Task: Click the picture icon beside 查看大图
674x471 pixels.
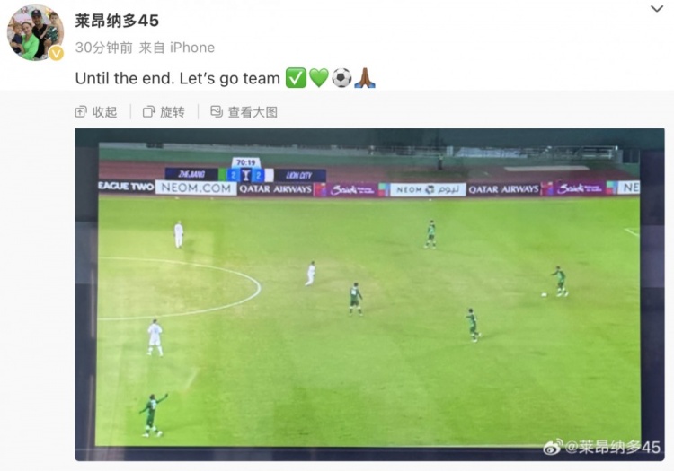Action: click(x=217, y=112)
